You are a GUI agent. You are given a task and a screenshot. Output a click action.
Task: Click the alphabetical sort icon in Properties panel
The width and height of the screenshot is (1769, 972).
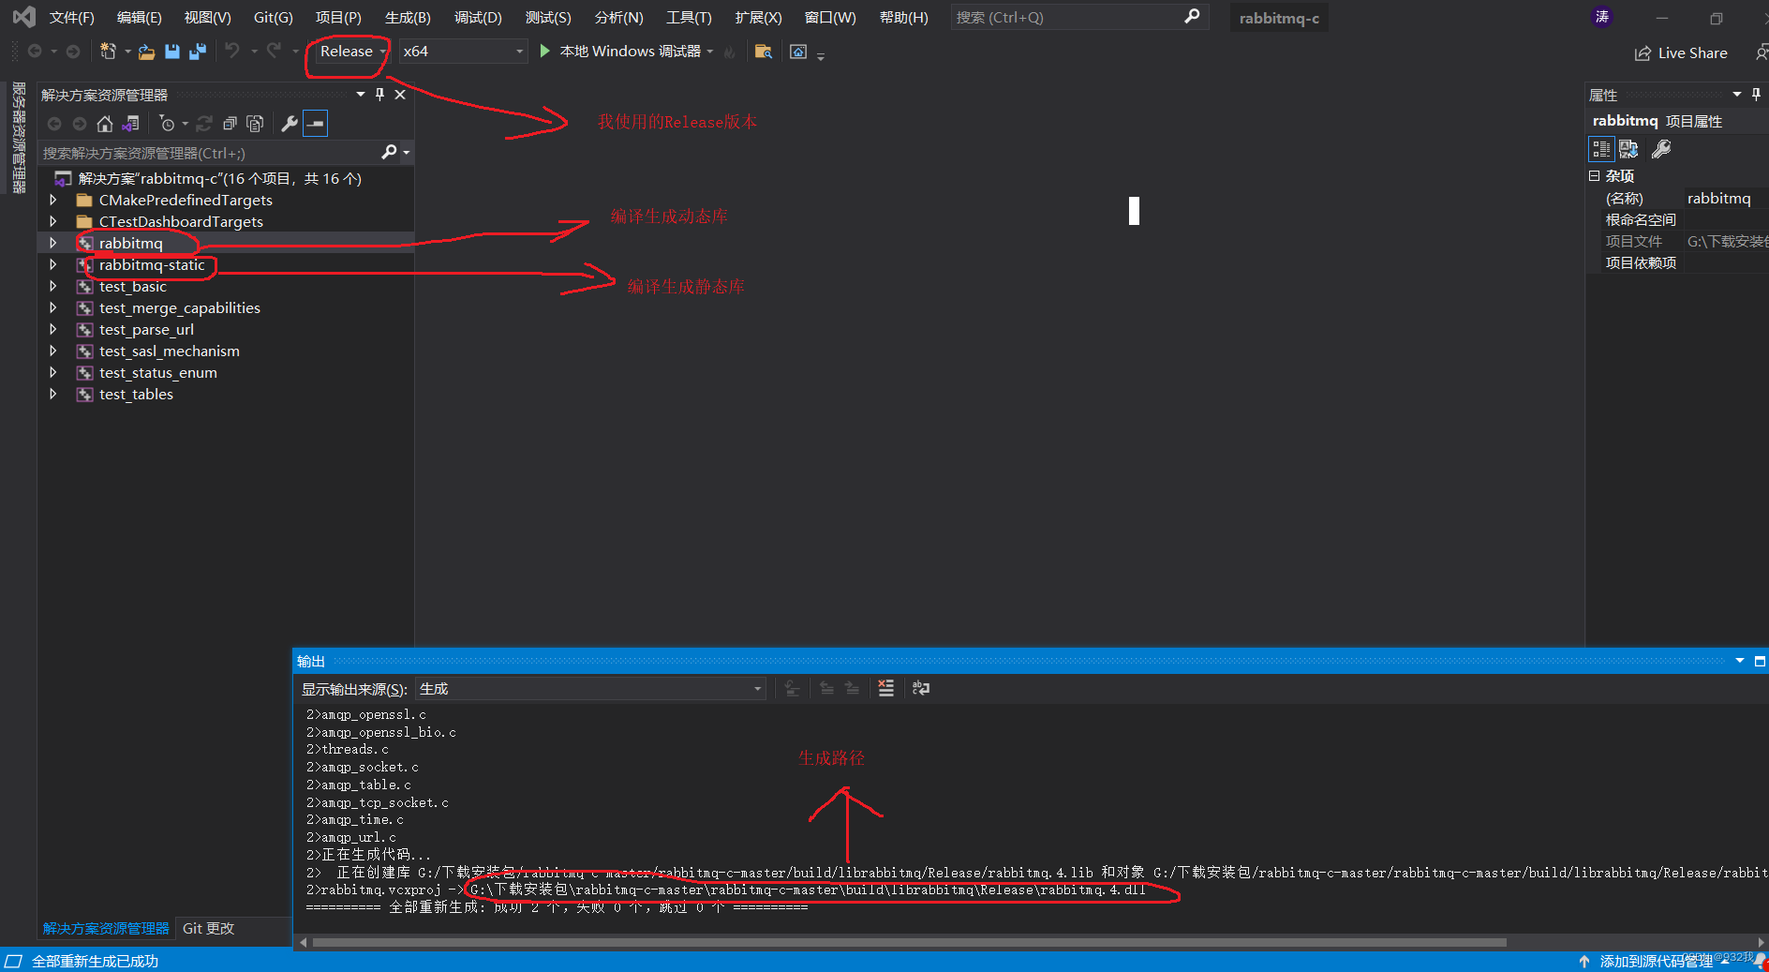(1628, 149)
